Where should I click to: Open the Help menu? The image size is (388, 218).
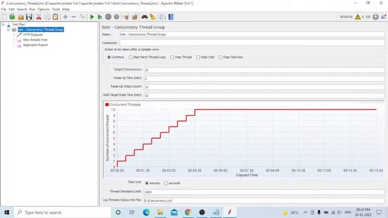click(66, 9)
